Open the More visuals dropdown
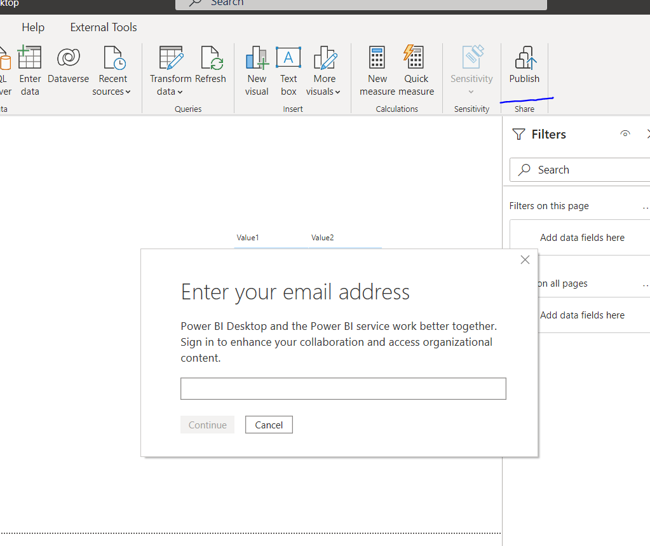This screenshot has width=650, height=546. [x=324, y=71]
